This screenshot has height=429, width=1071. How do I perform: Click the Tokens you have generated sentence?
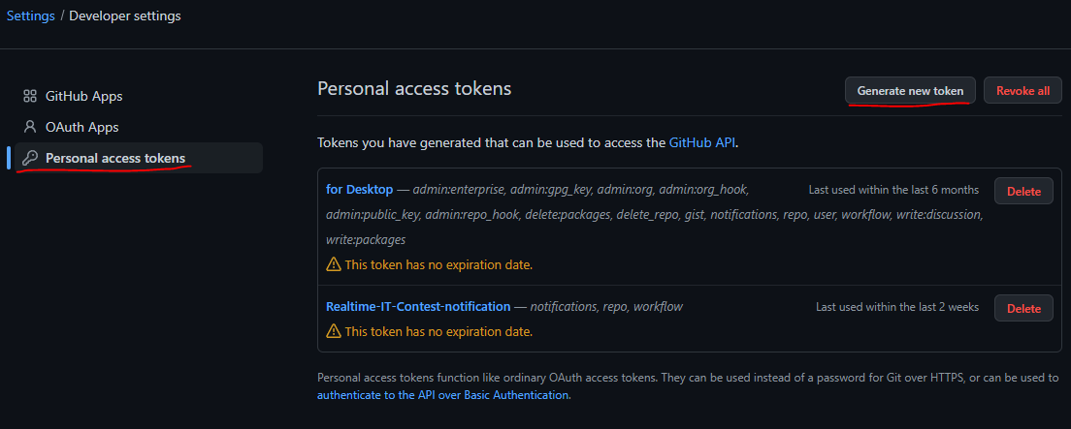point(528,143)
